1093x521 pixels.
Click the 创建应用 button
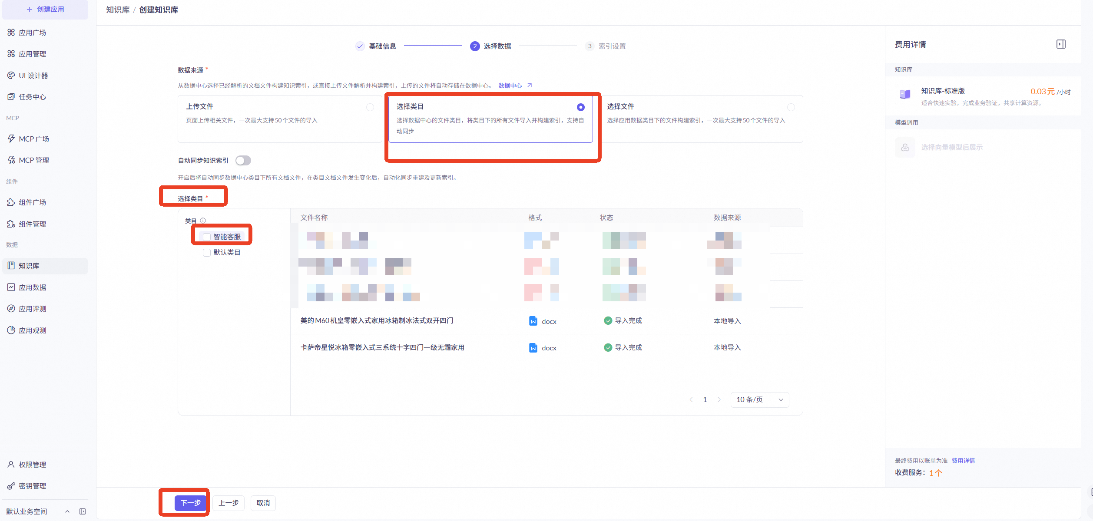45,9
